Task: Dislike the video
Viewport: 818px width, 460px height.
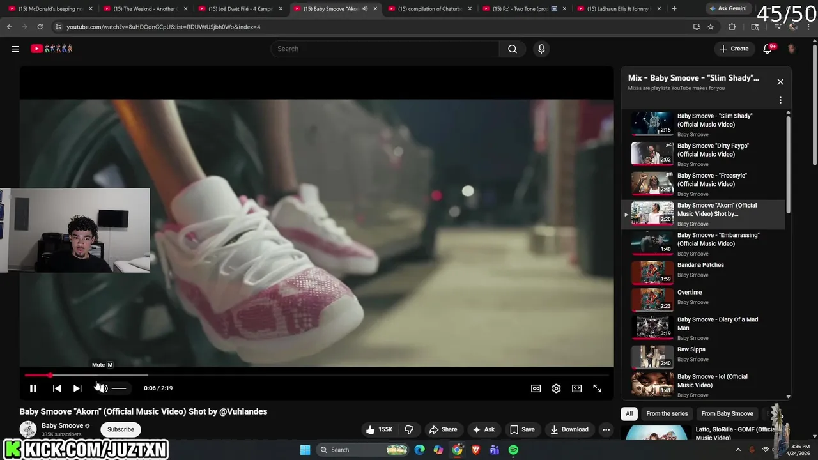Action: [410, 429]
